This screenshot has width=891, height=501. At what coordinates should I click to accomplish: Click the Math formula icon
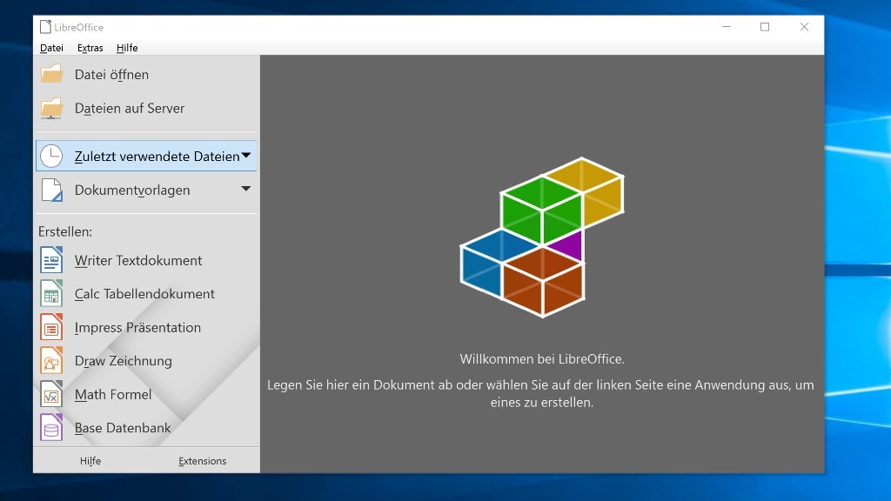(x=51, y=394)
